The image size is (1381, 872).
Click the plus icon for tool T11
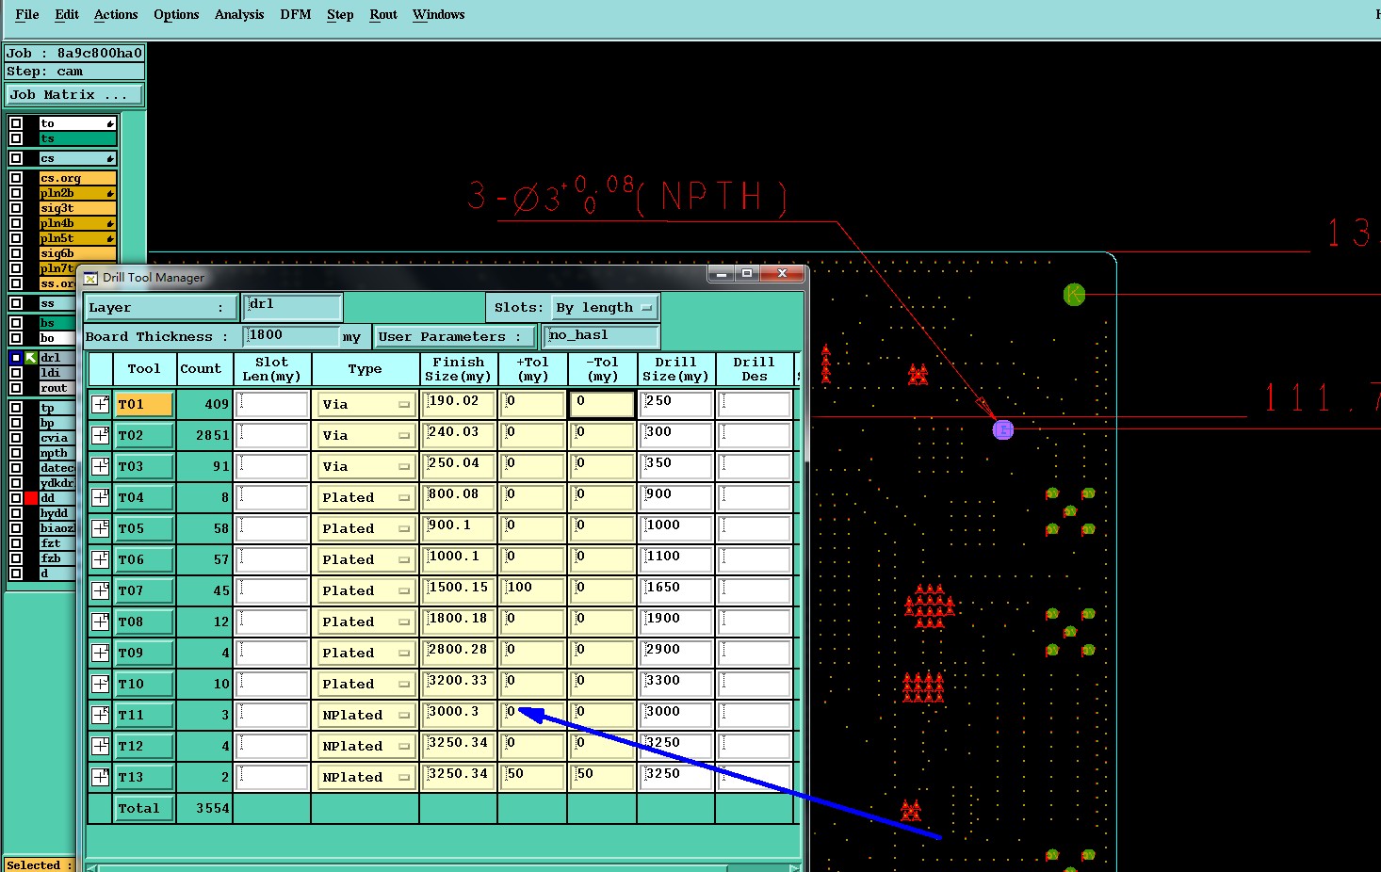click(100, 715)
